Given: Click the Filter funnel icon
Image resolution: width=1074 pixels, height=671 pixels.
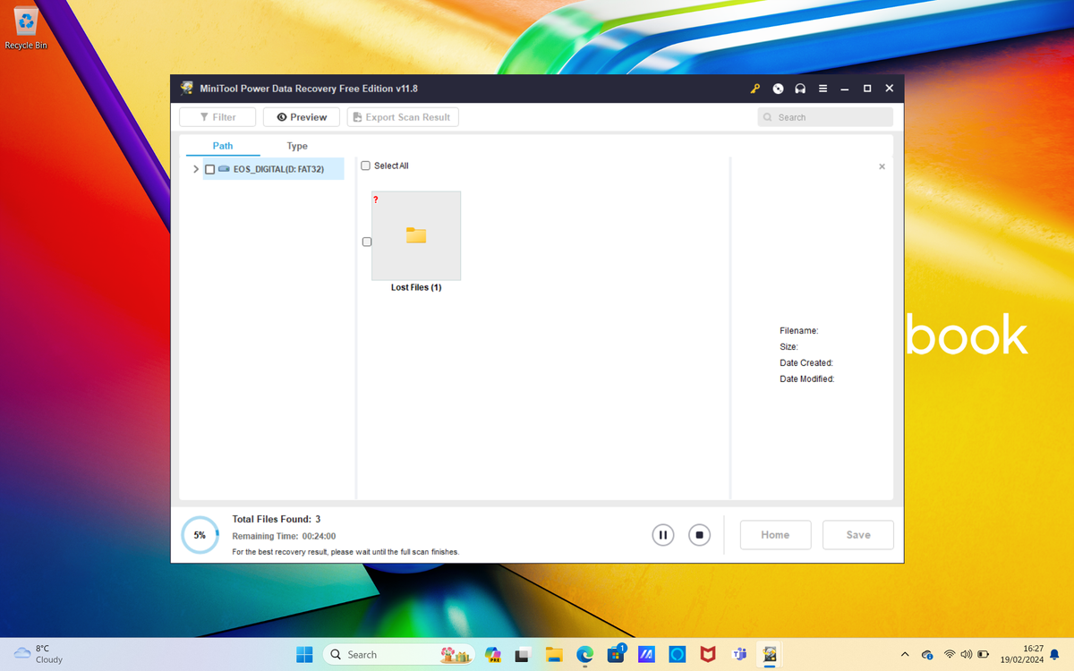Looking at the screenshot, I should click(x=203, y=116).
